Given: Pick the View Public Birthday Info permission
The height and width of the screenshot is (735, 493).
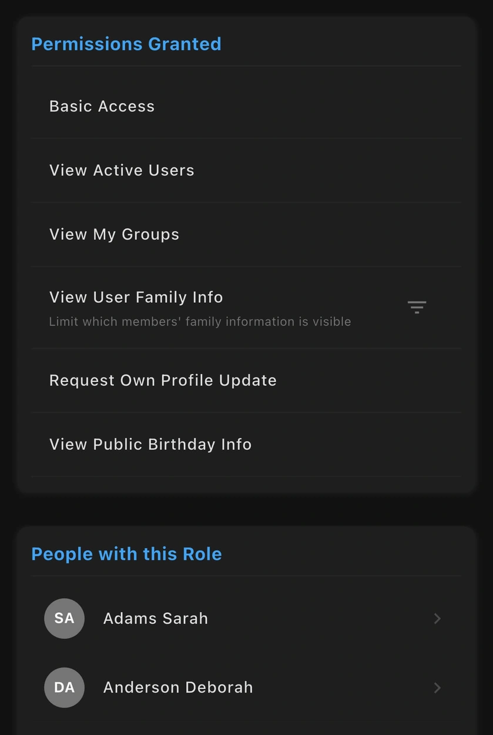Looking at the screenshot, I should (x=150, y=445).
